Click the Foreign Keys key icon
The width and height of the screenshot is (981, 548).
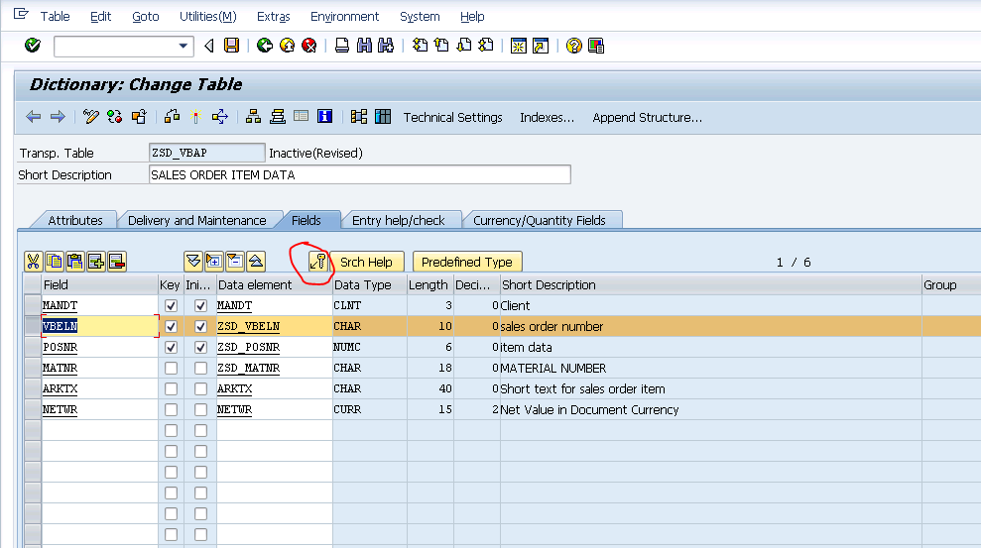click(x=317, y=262)
